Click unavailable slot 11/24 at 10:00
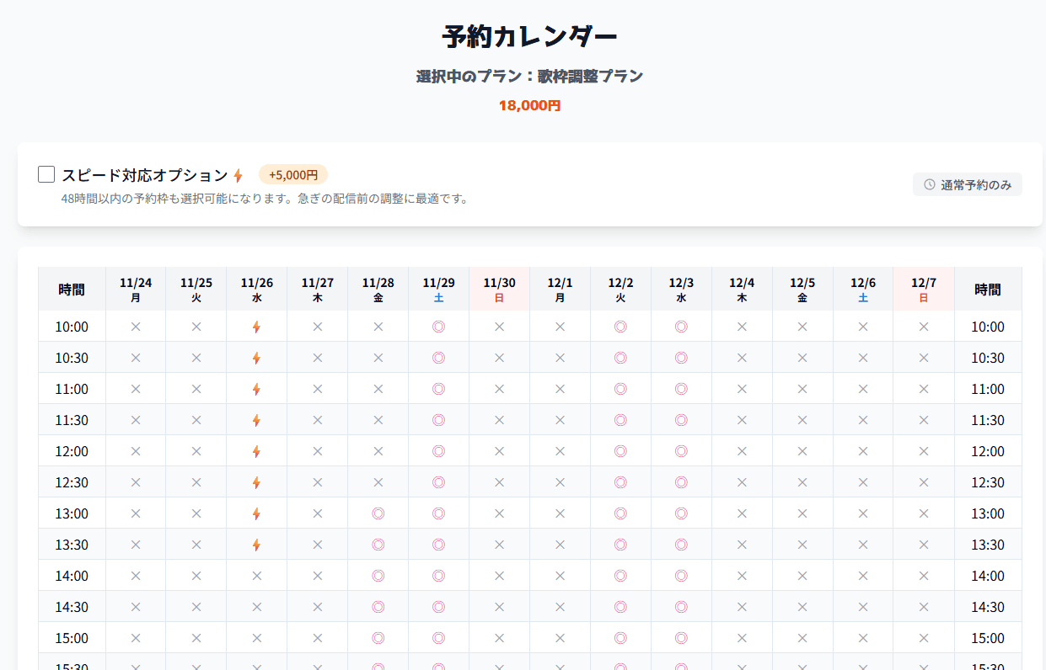The width and height of the screenshot is (1046, 670). [x=135, y=327]
